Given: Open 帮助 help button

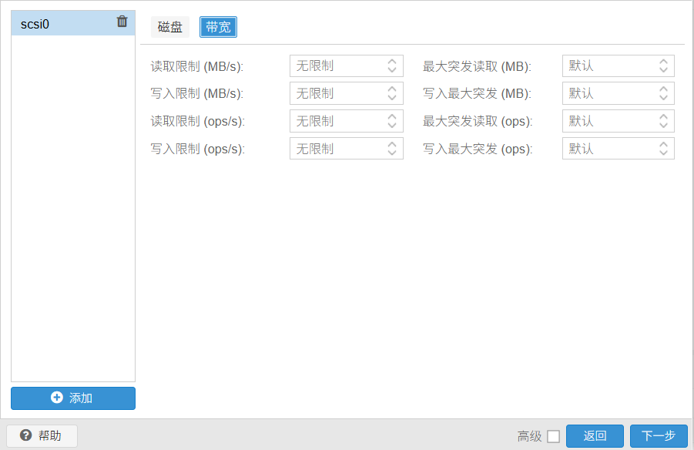Looking at the screenshot, I should point(42,436).
